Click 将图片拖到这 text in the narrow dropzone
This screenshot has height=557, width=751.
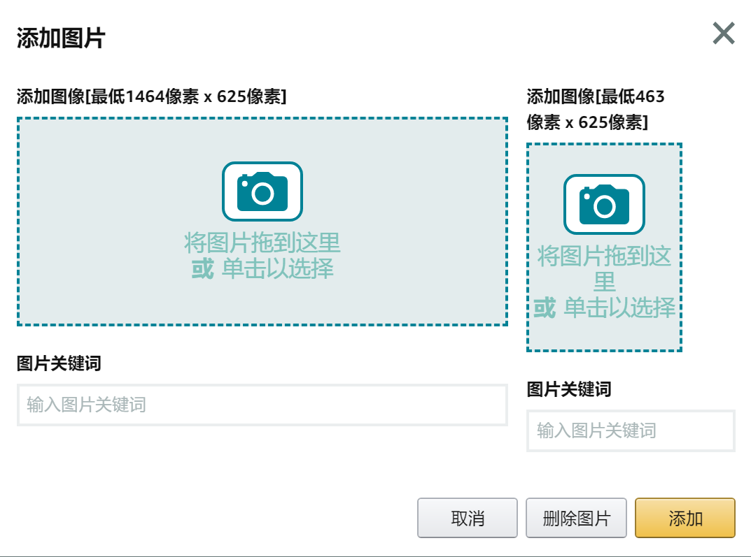click(604, 256)
